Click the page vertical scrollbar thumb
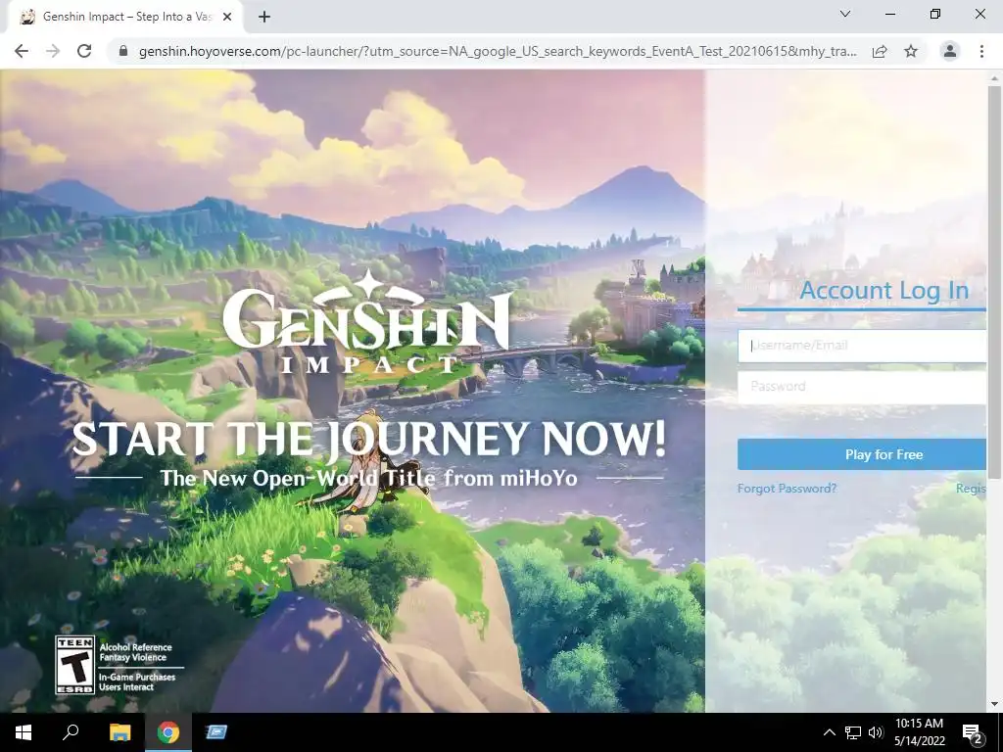 point(994,281)
